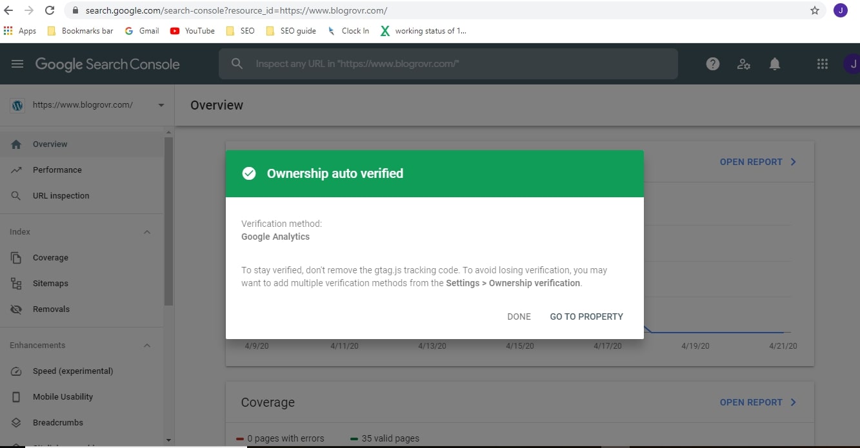Image resolution: width=860 pixels, height=448 pixels.
Task: Open the Search Console help icon
Action: (712, 63)
